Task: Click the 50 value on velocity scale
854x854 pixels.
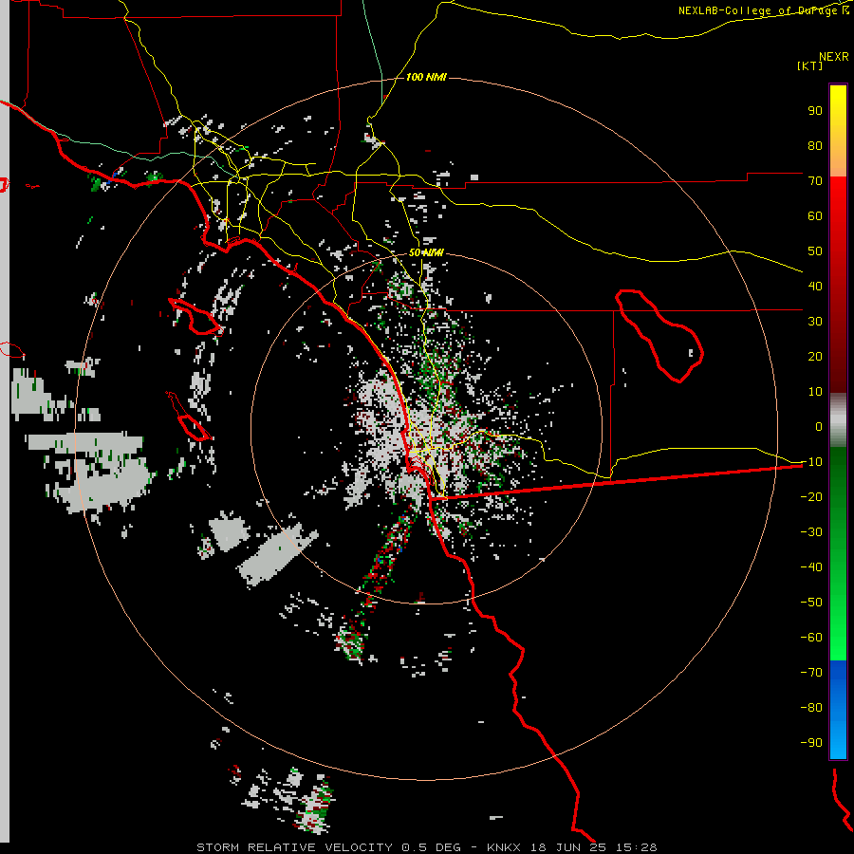Action: pos(815,251)
